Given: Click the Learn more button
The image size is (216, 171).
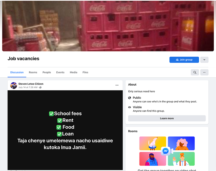Looking at the screenshot, I should tap(167, 118).
